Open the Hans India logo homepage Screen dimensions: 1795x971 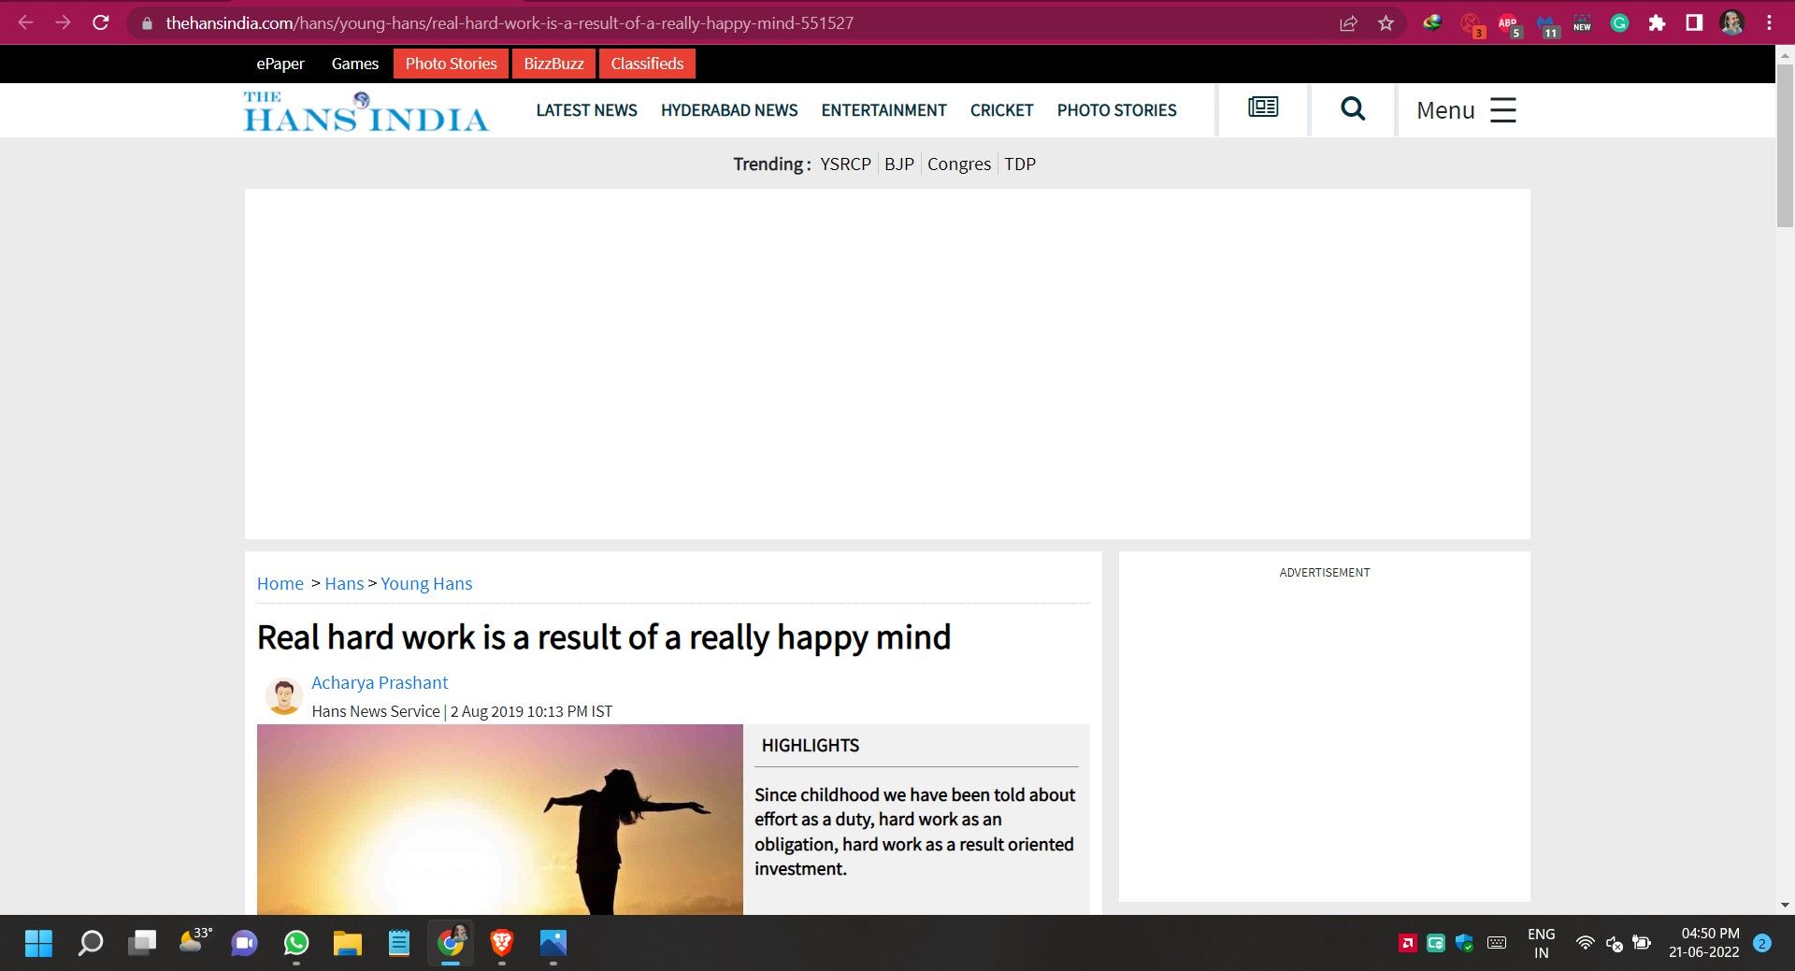[x=366, y=111]
